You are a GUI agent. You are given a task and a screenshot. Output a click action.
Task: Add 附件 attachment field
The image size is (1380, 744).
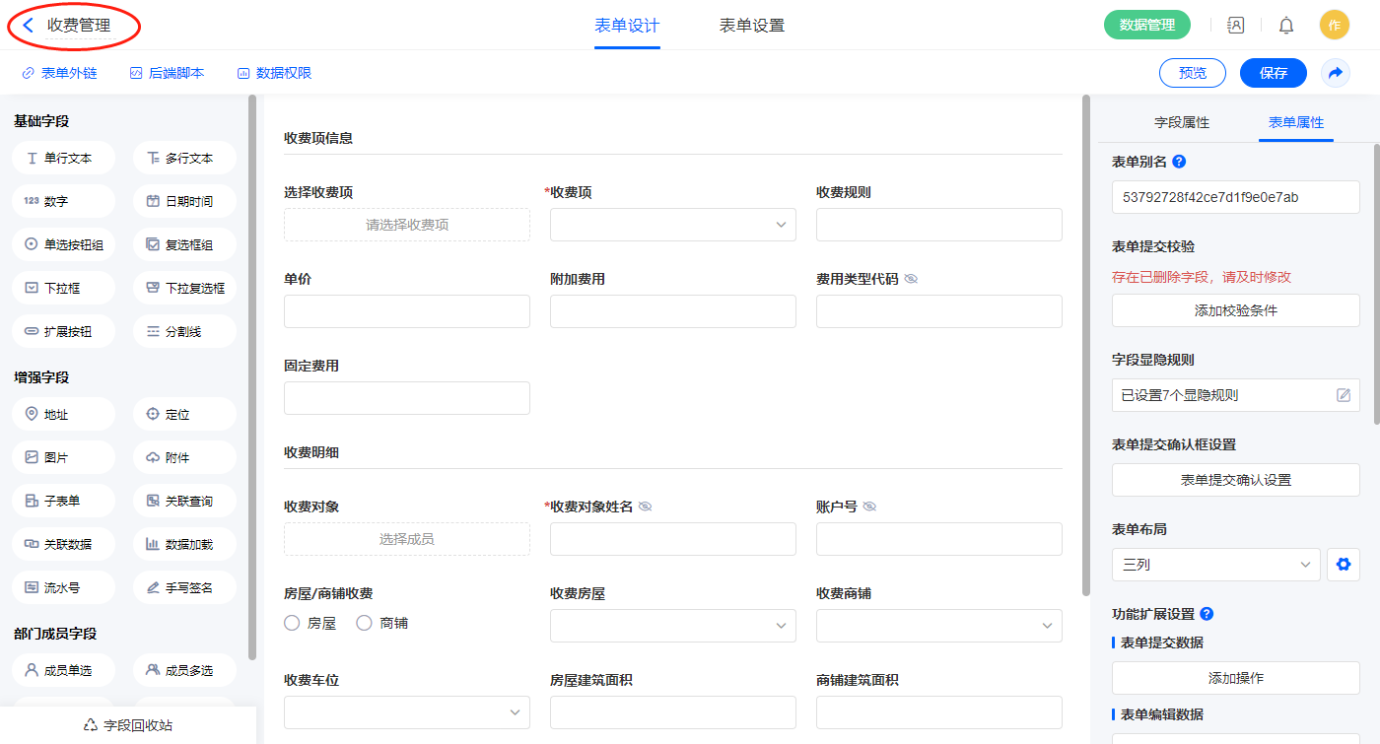coord(184,457)
